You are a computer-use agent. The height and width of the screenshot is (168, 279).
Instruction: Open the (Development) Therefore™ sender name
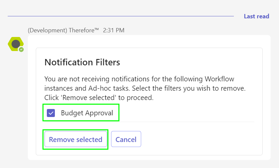pyautogui.click(x=63, y=30)
